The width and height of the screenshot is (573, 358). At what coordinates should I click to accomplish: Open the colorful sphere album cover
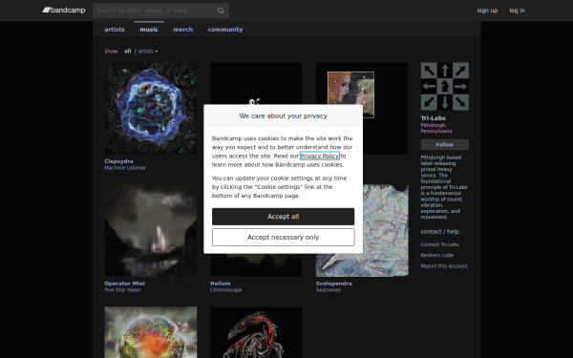pyautogui.click(x=151, y=332)
